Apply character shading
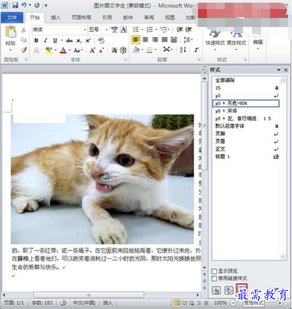Image resolution: width=292 pixels, height=309 pixels. [114, 50]
